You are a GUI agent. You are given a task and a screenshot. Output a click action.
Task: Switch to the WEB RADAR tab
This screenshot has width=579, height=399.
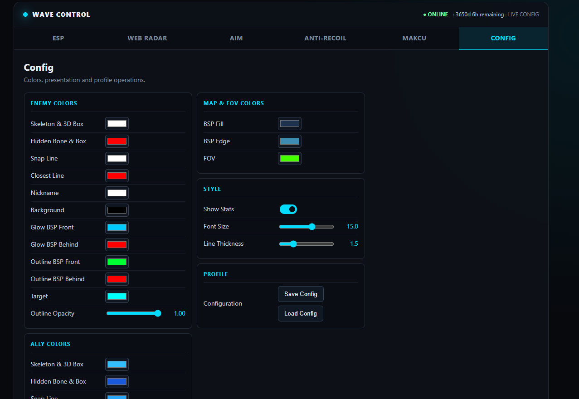(x=147, y=38)
